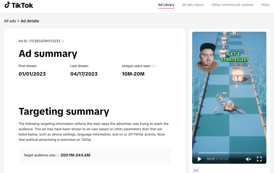274x173 pixels.
Task: Click the TikTok logo
Action: [x=19, y=5]
